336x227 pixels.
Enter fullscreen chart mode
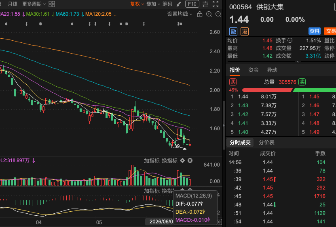(216, 4)
